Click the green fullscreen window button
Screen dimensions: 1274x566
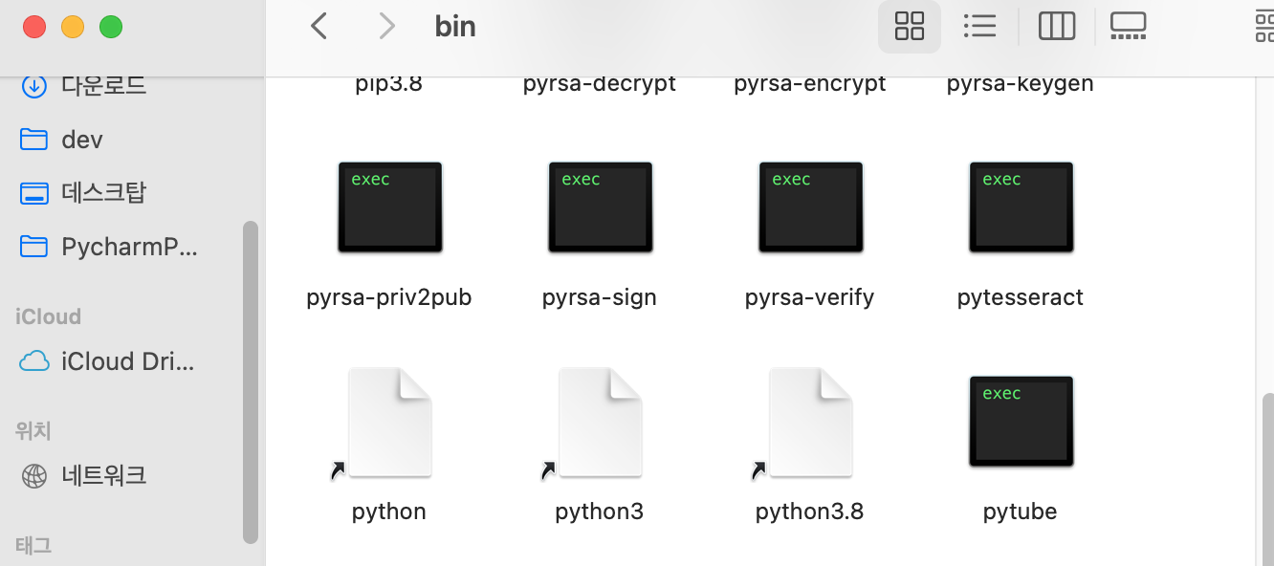click(x=111, y=27)
